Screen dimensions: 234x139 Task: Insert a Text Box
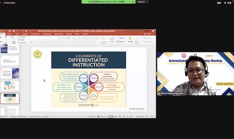coord(120,42)
